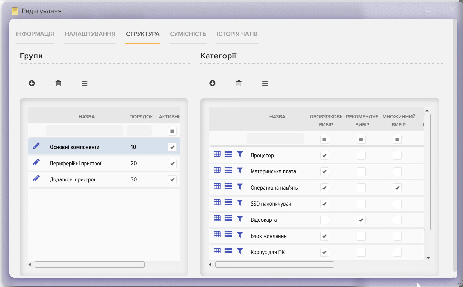463x287 pixels.
Task: Toggle active checkbox for Основні компоненти
Action: 172,147
